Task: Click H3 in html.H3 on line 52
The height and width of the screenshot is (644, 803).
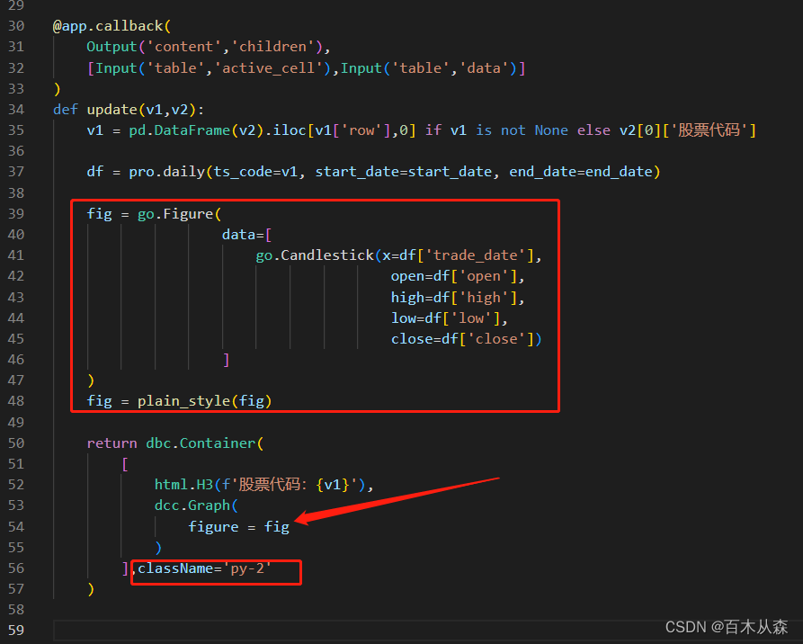Action: (205, 485)
